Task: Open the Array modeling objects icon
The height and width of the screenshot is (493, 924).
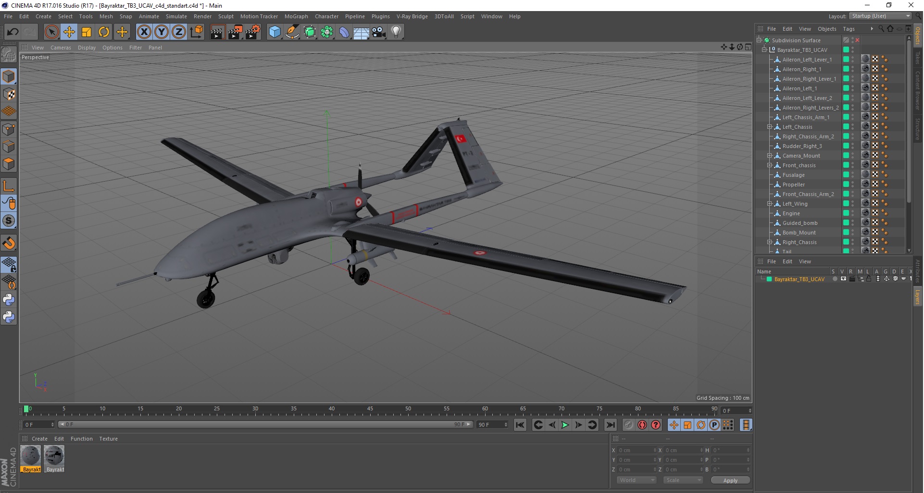Action: pyautogui.click(x=327, y=32)
